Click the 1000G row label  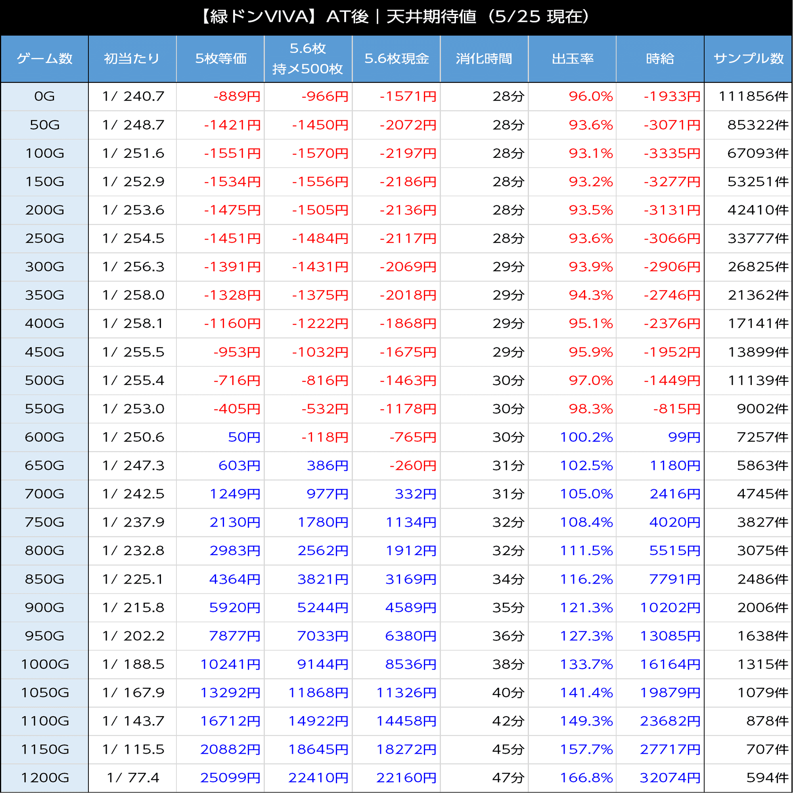pyautogui.click(x=45, y=664)
